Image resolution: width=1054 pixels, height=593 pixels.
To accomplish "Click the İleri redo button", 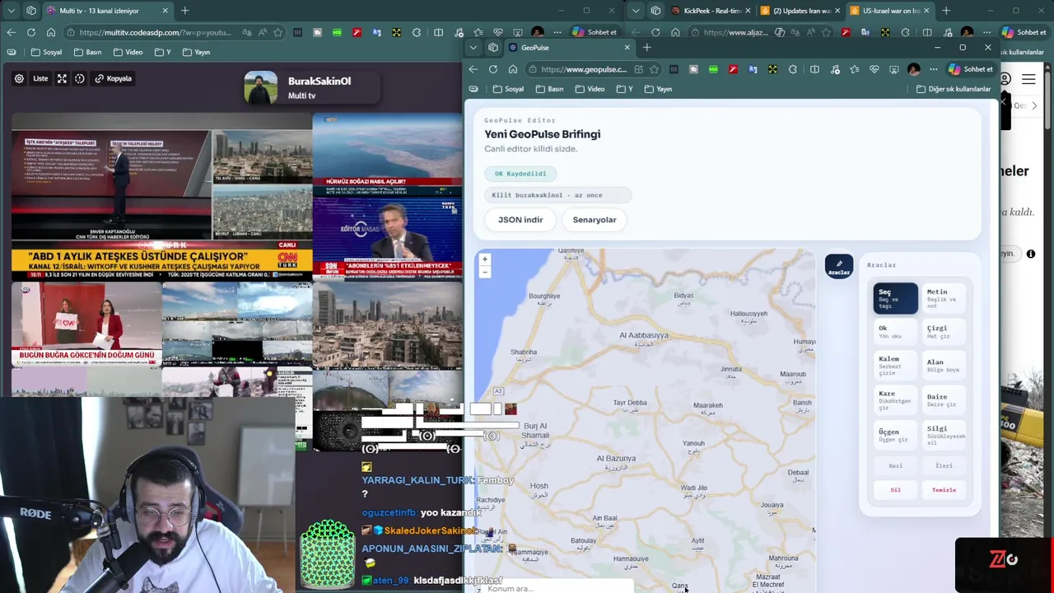I will (x=943, y=466).
